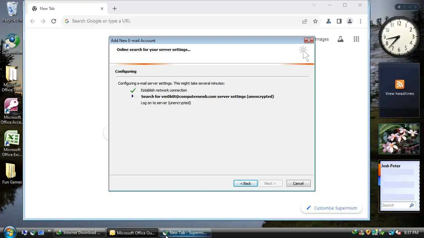Click Log on to server (unencrypted) text
This screenshot has height=238, width=424.
[166, 103]
